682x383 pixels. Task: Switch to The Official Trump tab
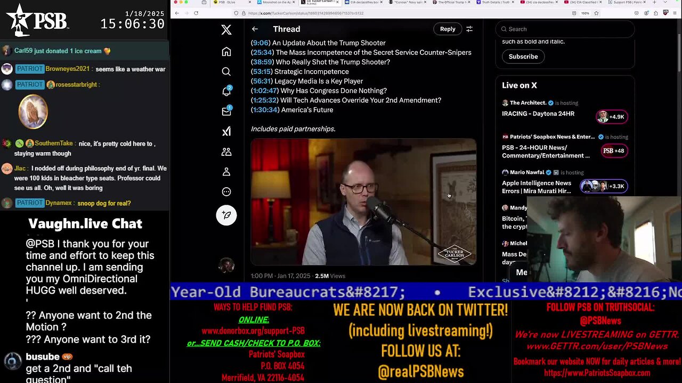452,3
